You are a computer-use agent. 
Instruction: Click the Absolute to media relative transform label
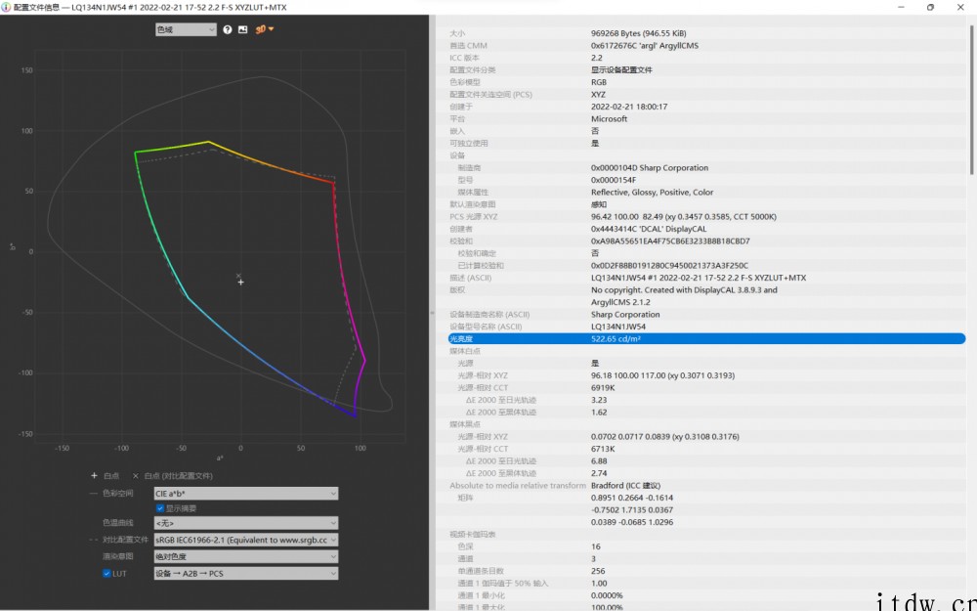[x=518, y=486]
